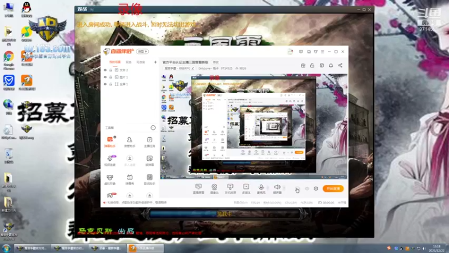Switch to streaming app taskbar button
This screenshot has height=253, width=449.
[x=145, y=248]
